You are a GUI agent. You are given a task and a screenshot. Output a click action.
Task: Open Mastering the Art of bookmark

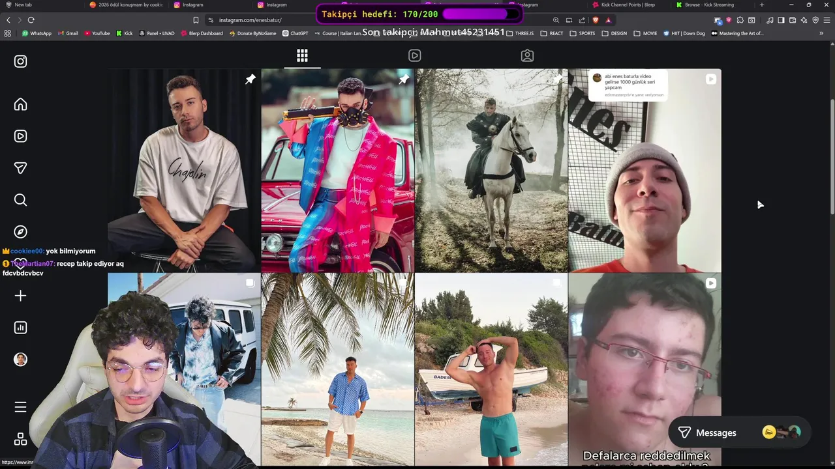click(x=737, y=33)
